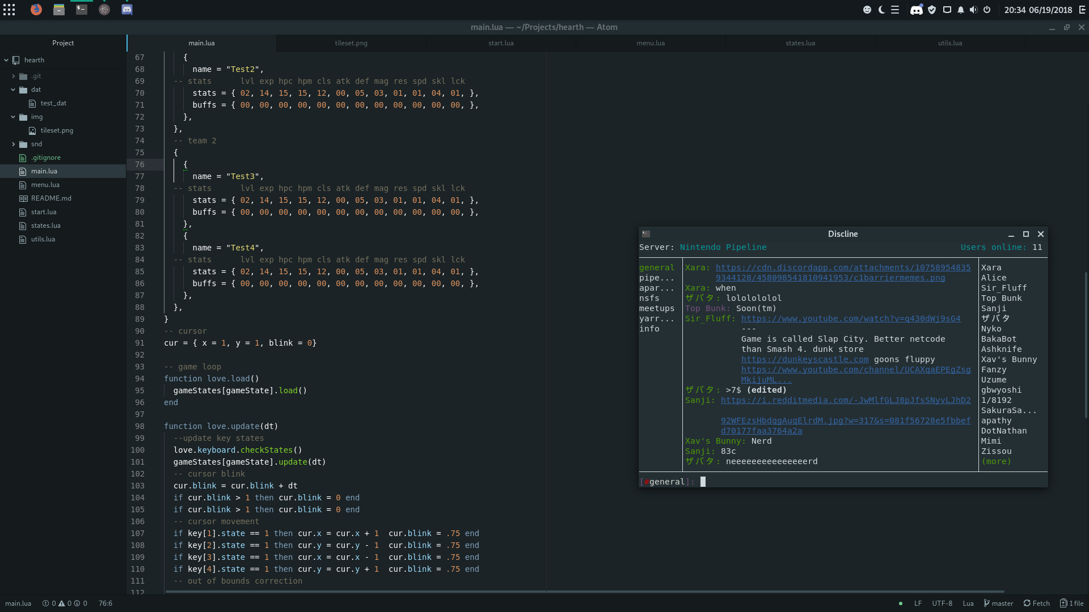Click cursor position 76:6 in status bar
The image size is (1089, 612).
coord(105,603)
